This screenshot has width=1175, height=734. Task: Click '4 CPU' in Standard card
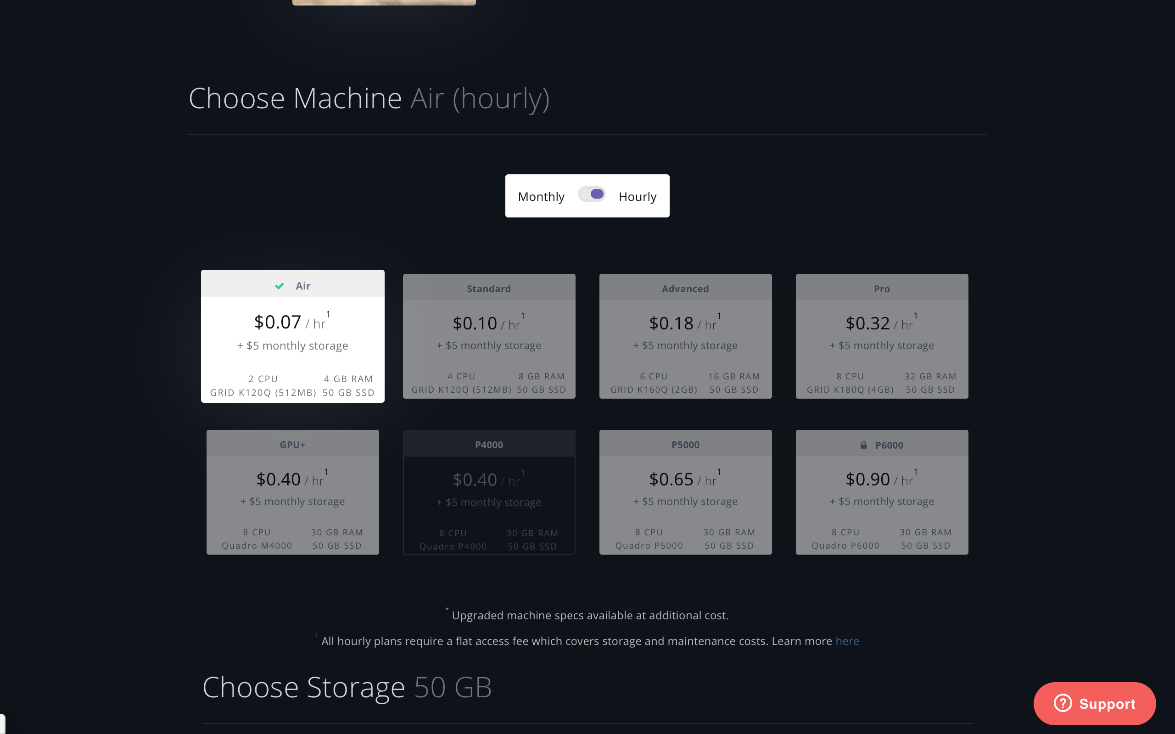461,376
